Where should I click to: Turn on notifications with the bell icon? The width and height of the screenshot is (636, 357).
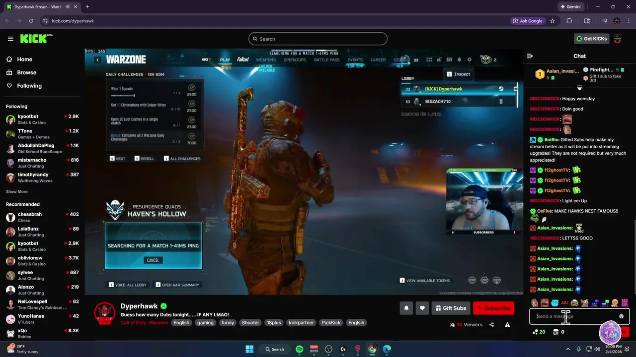pyautogui.click(x=406, y=308)
